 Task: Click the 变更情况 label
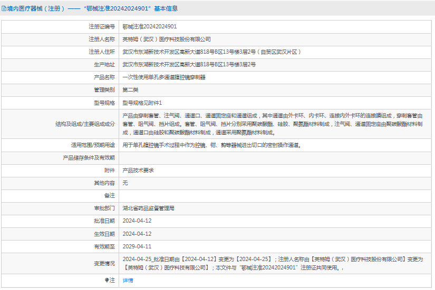(x=104, y=263)
